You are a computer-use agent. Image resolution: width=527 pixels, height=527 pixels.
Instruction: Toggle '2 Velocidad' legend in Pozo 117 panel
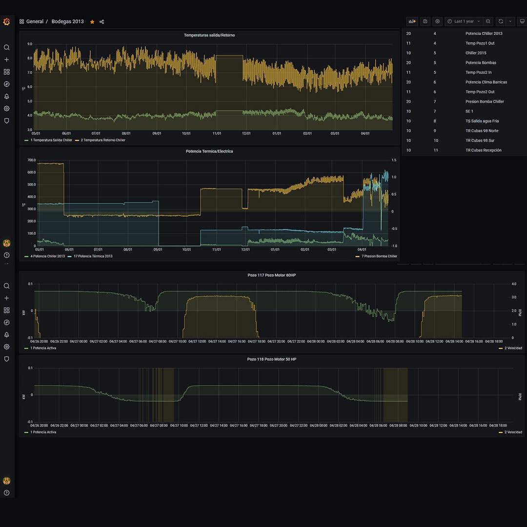pyautogui.click(x=513, y=348)
